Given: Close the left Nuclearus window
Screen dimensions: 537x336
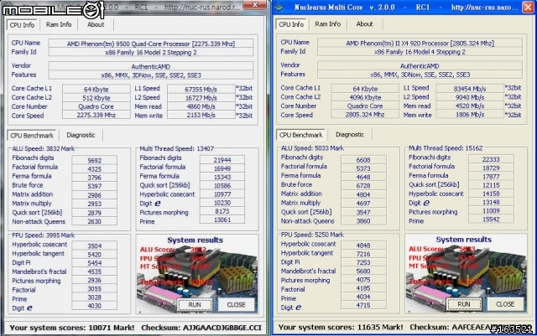Looking at the screenshot, I should (255, 4).
